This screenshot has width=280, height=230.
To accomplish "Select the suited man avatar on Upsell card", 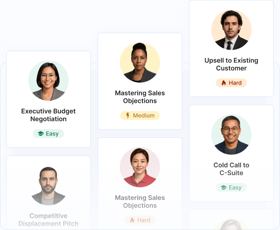I will click(231, 30).
